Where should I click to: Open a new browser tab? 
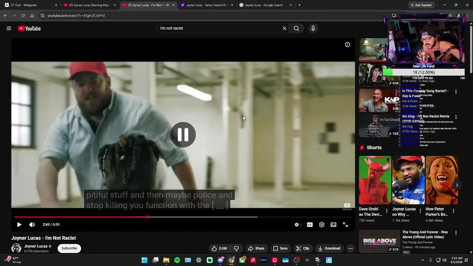point(299,5)
